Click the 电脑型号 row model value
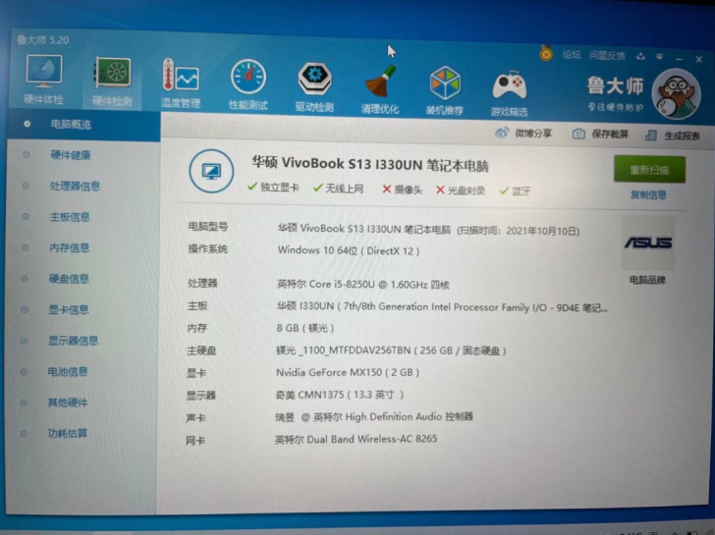715x535 pixels. click(428, 230)
